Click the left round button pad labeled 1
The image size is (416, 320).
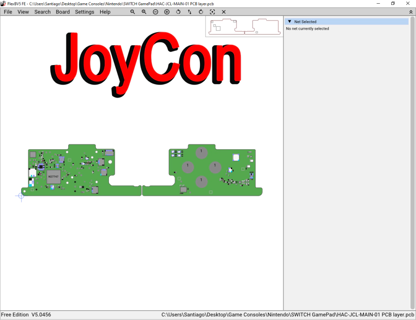point(188,167)
